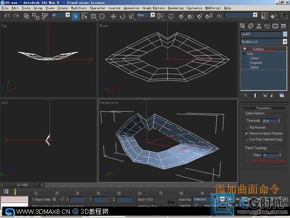
Task: Click the Align tool icon
Action: pos(274,16)
